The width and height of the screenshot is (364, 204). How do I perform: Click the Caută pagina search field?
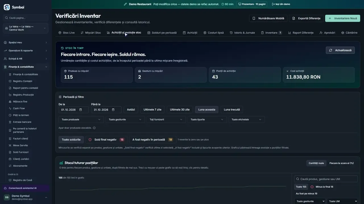click(x=26, y=18)
